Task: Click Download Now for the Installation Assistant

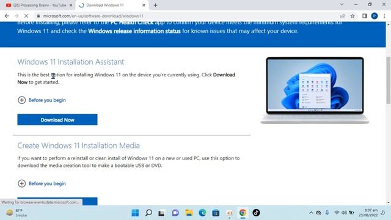Action: click(57, 120)
